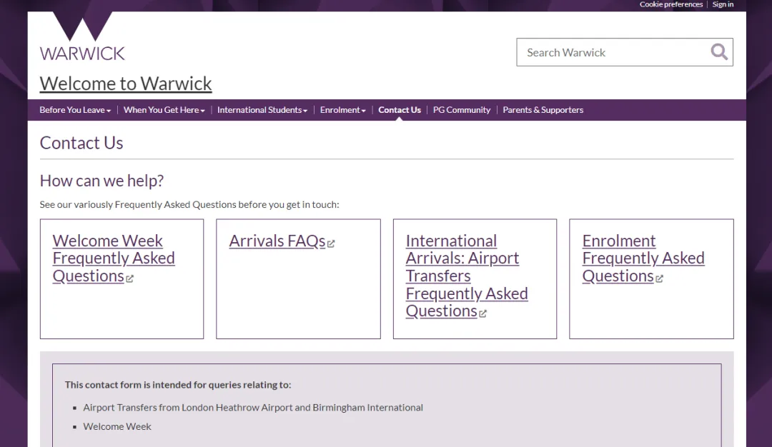Go to the PG Community page

462,110
